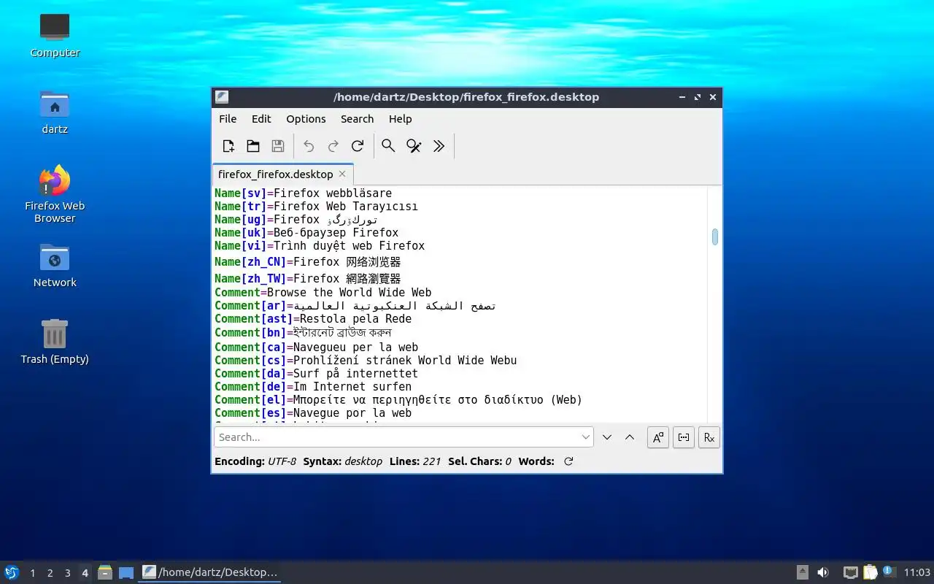934x584 pixels.
Task: Open the update notifier tray icon
Action: tap(888, 572)
